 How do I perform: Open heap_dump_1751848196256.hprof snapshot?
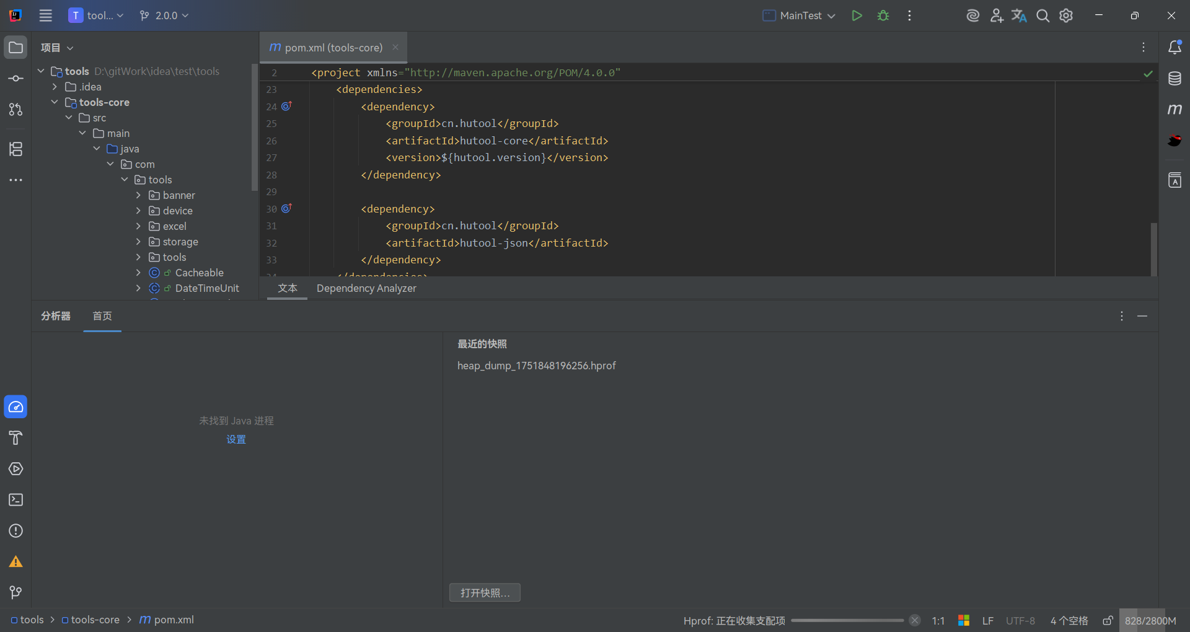point(537,366)
